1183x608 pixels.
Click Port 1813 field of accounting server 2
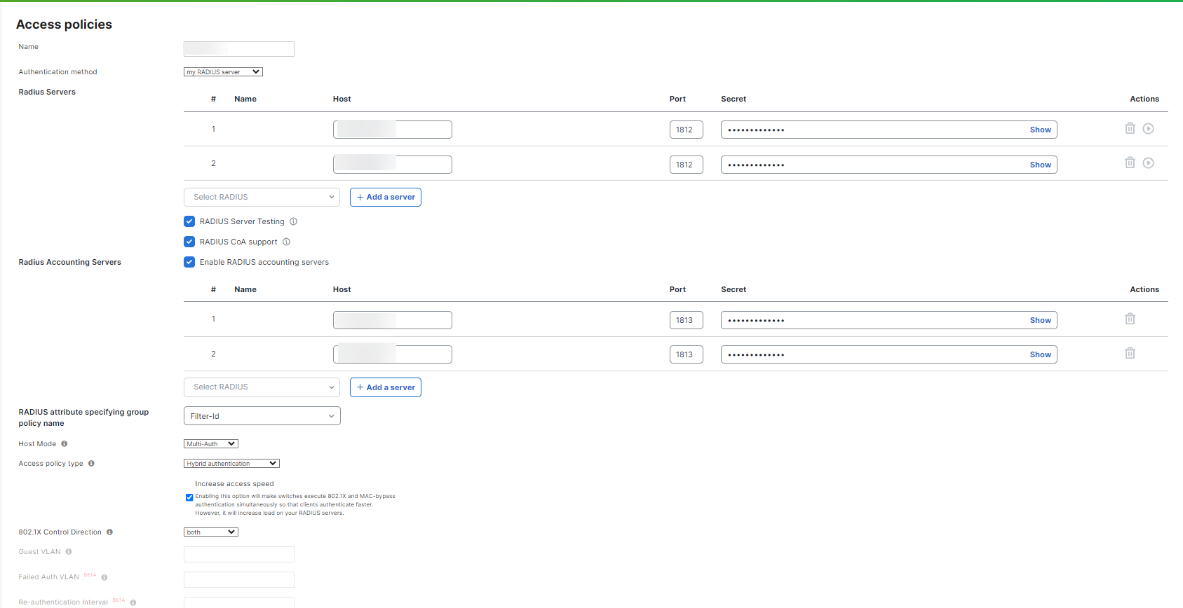coord(687,354)
